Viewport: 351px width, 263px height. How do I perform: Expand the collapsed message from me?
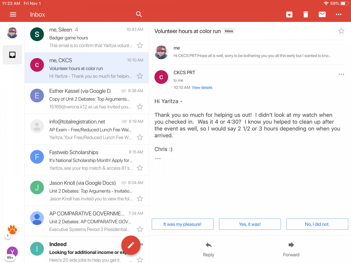click(250, 52)
